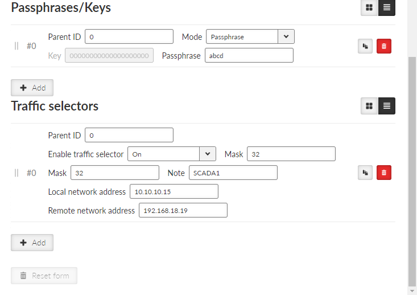
Task: Grab traffic selector #0 drag handle
Action: coord(16,173)
